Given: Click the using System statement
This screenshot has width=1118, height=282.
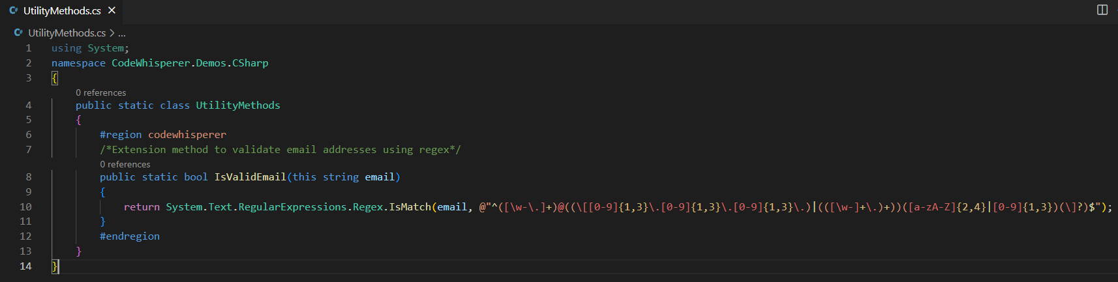Looking at the screenshot, I should point(89,48).
